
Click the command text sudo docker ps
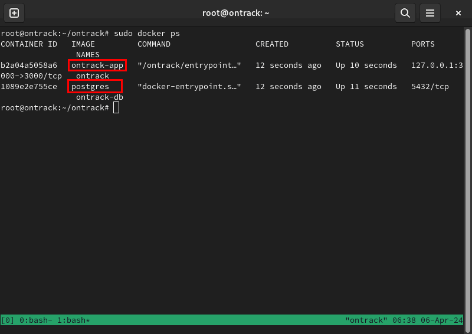click(146, 34)
